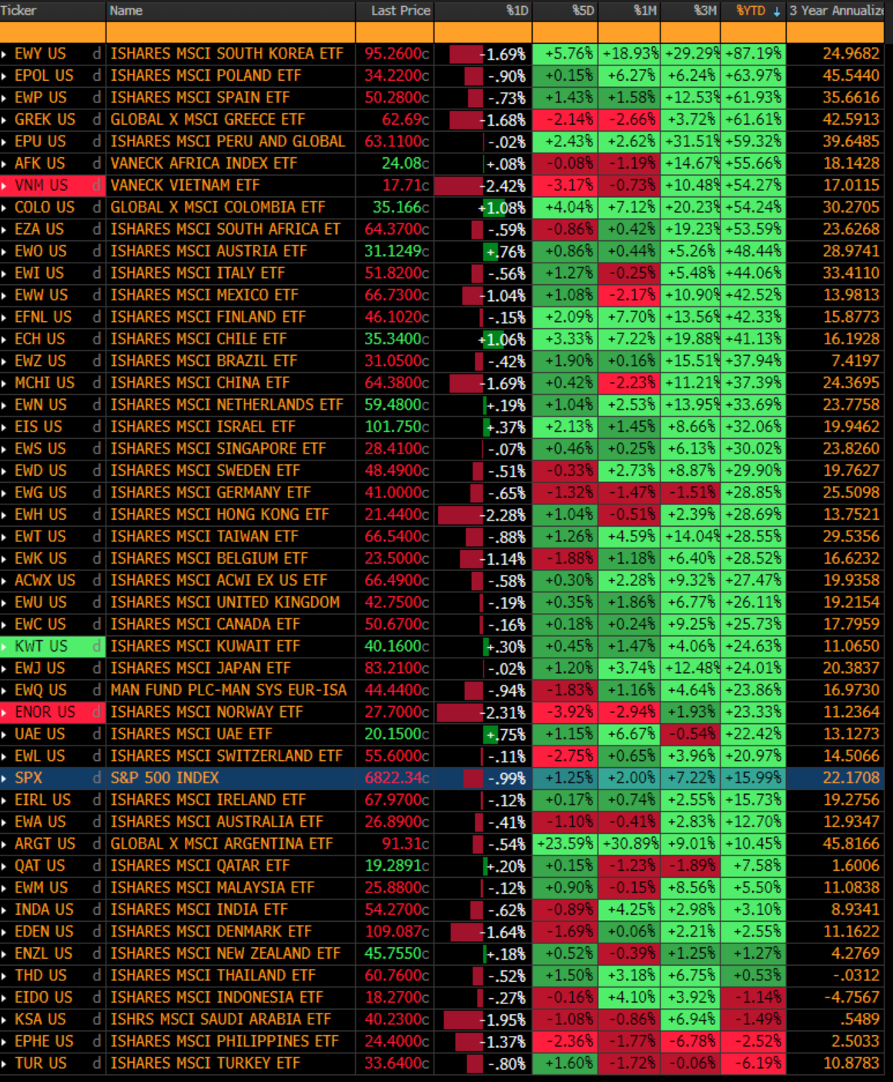Viewport: 893px width, 1082px height.
Task: Sort by the Ticker column header
Action: (18, 11)
